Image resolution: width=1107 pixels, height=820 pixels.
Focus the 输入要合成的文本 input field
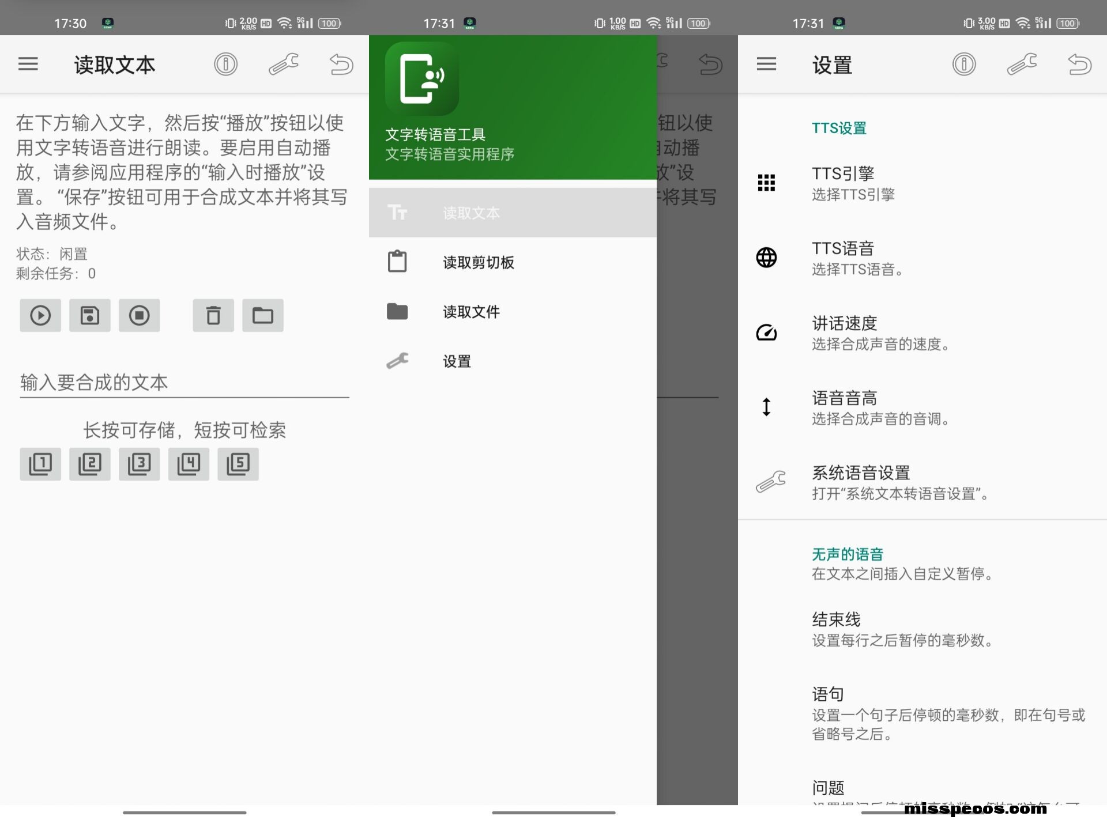pos(184,383)
